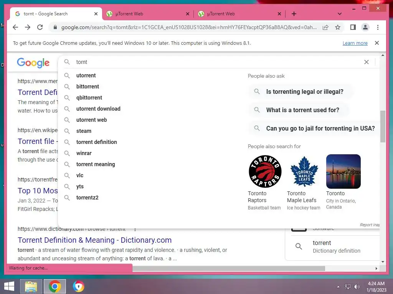Image resolution: width=393 pixels, height=294 pixels.
Task: Open the Toronto city photo thumbnail
Action: (343, 171)
